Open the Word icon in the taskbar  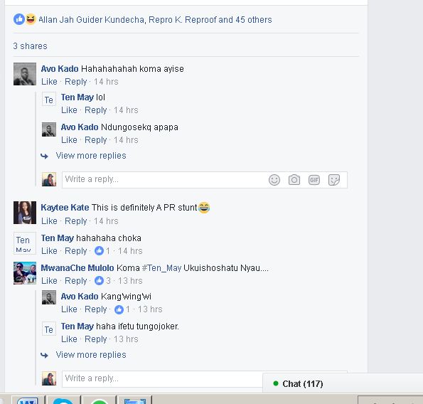[x=28, y=400]
